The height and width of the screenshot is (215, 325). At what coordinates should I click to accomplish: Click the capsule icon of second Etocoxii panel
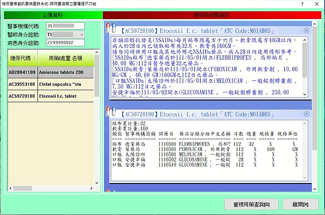[x=111, y=111]
